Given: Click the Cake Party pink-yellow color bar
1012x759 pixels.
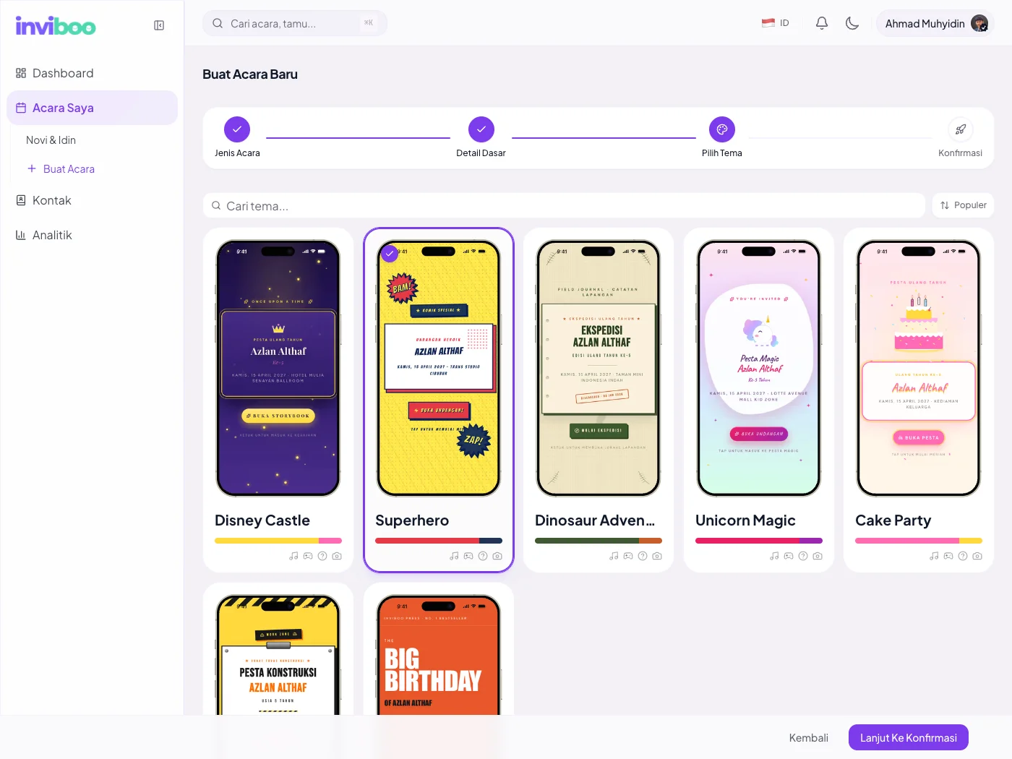Looking at the screenshot, I should pyautogui.click(x=919, y=541).
